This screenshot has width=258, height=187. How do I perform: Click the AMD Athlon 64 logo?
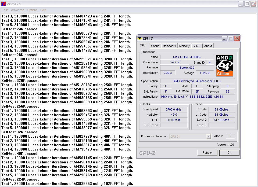tap(224, 65)
